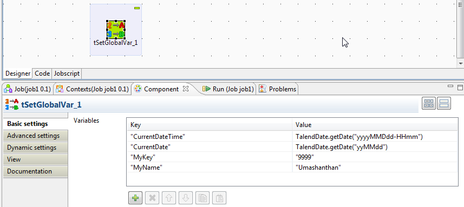Open Dynamic settings section
The width and height of the screenshot is (464, 207).
[x=36, y=148]
